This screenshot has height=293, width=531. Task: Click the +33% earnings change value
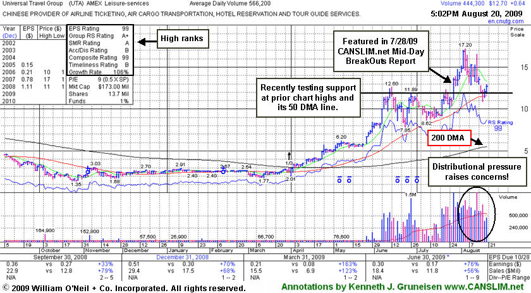[x=106, y=264]
